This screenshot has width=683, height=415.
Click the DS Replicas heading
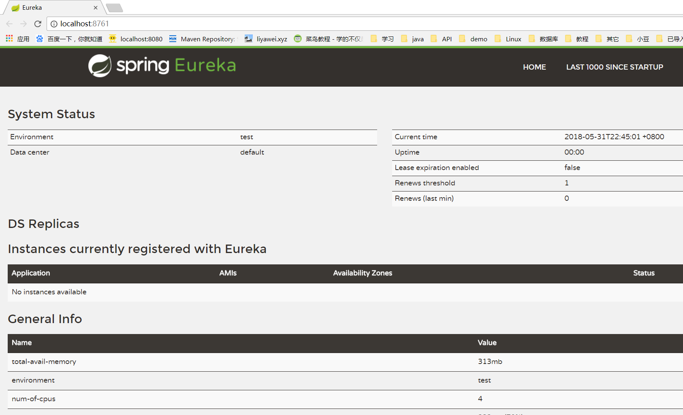(44, 224)
